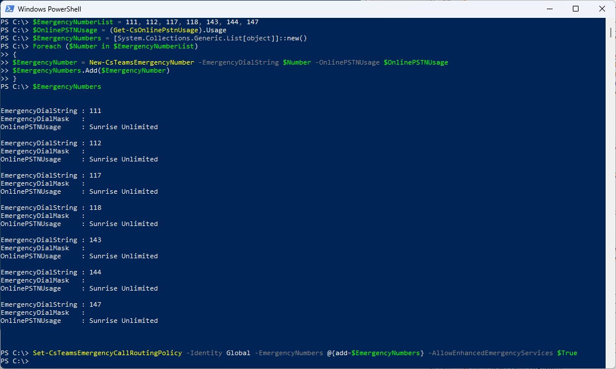Click output value 147 next to EmergencyDialString
Screen dimensions: 616x369
tap(95, 304)
